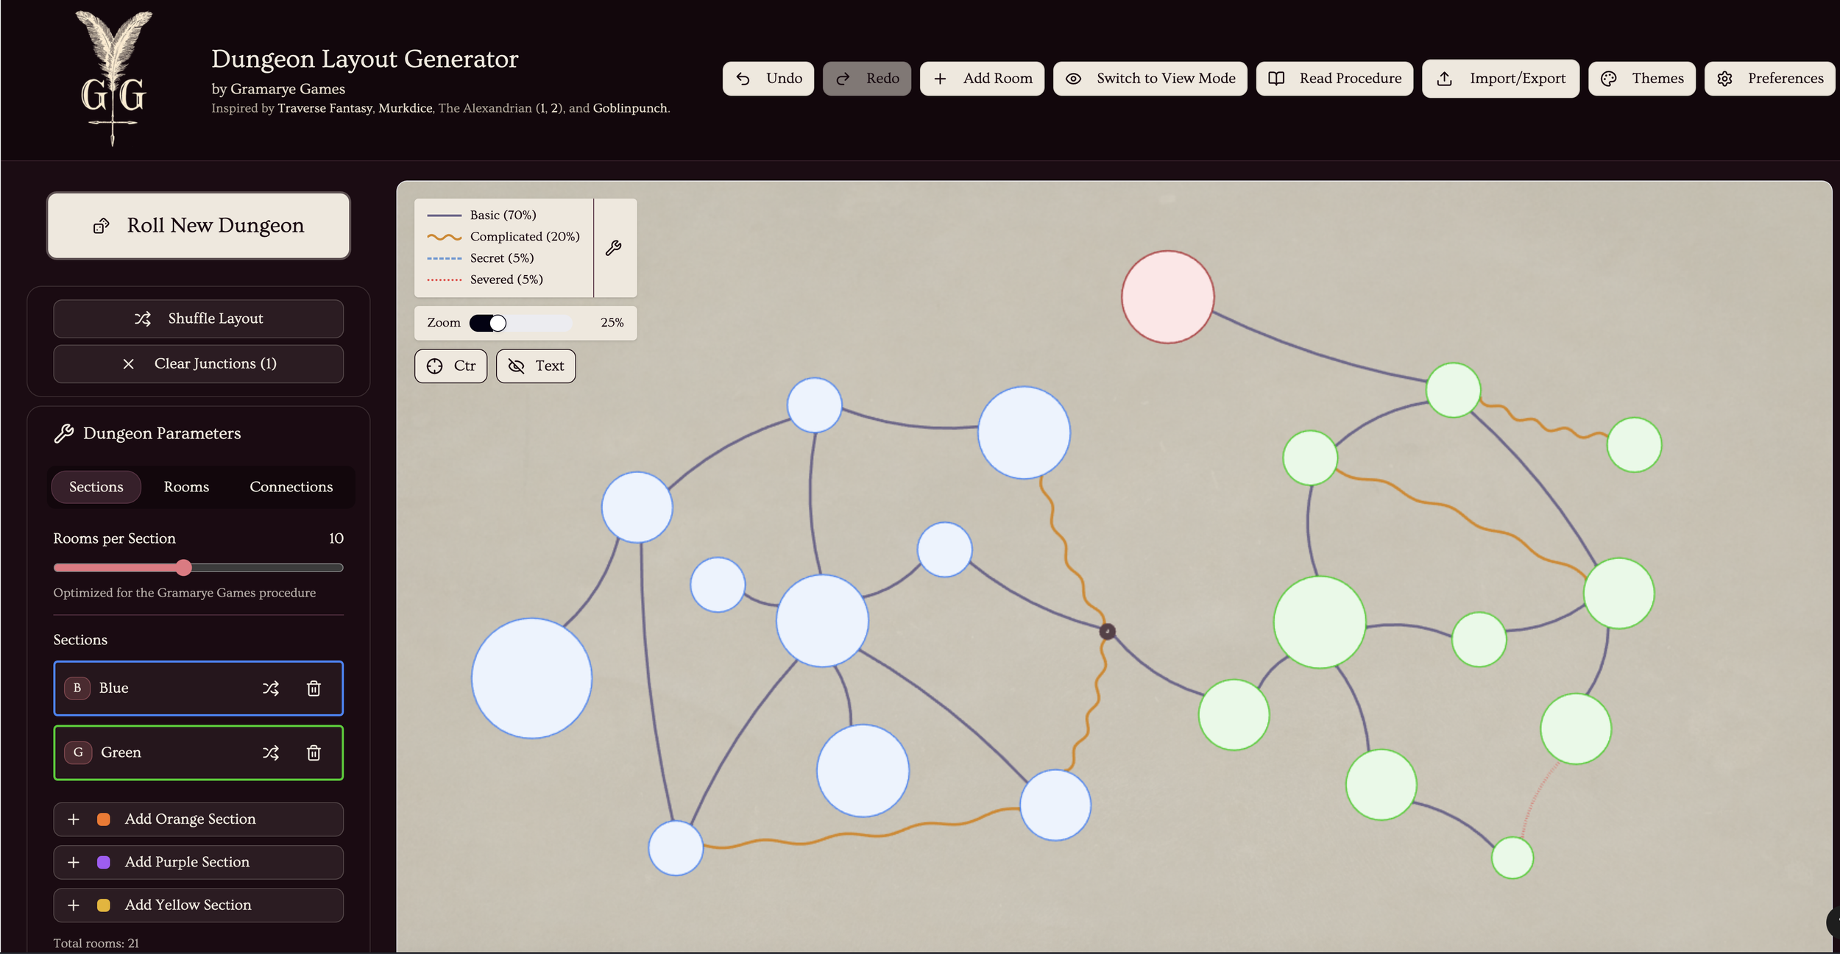1840x954 pixels.
Task: Add Orange Section to the dungeon
Action: point(198,819)
